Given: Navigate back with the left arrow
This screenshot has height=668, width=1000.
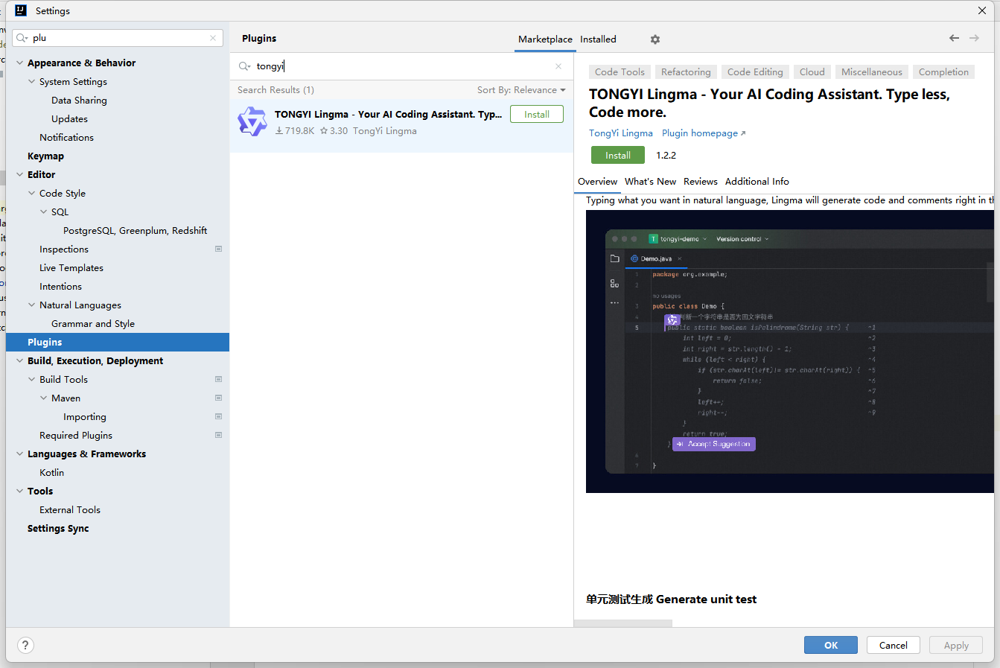Looking at the screenshot, I should [x=954, y=38].
